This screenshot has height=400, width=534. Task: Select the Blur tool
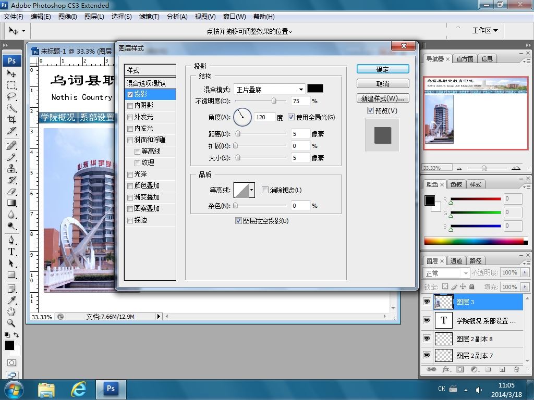(11, 215)
